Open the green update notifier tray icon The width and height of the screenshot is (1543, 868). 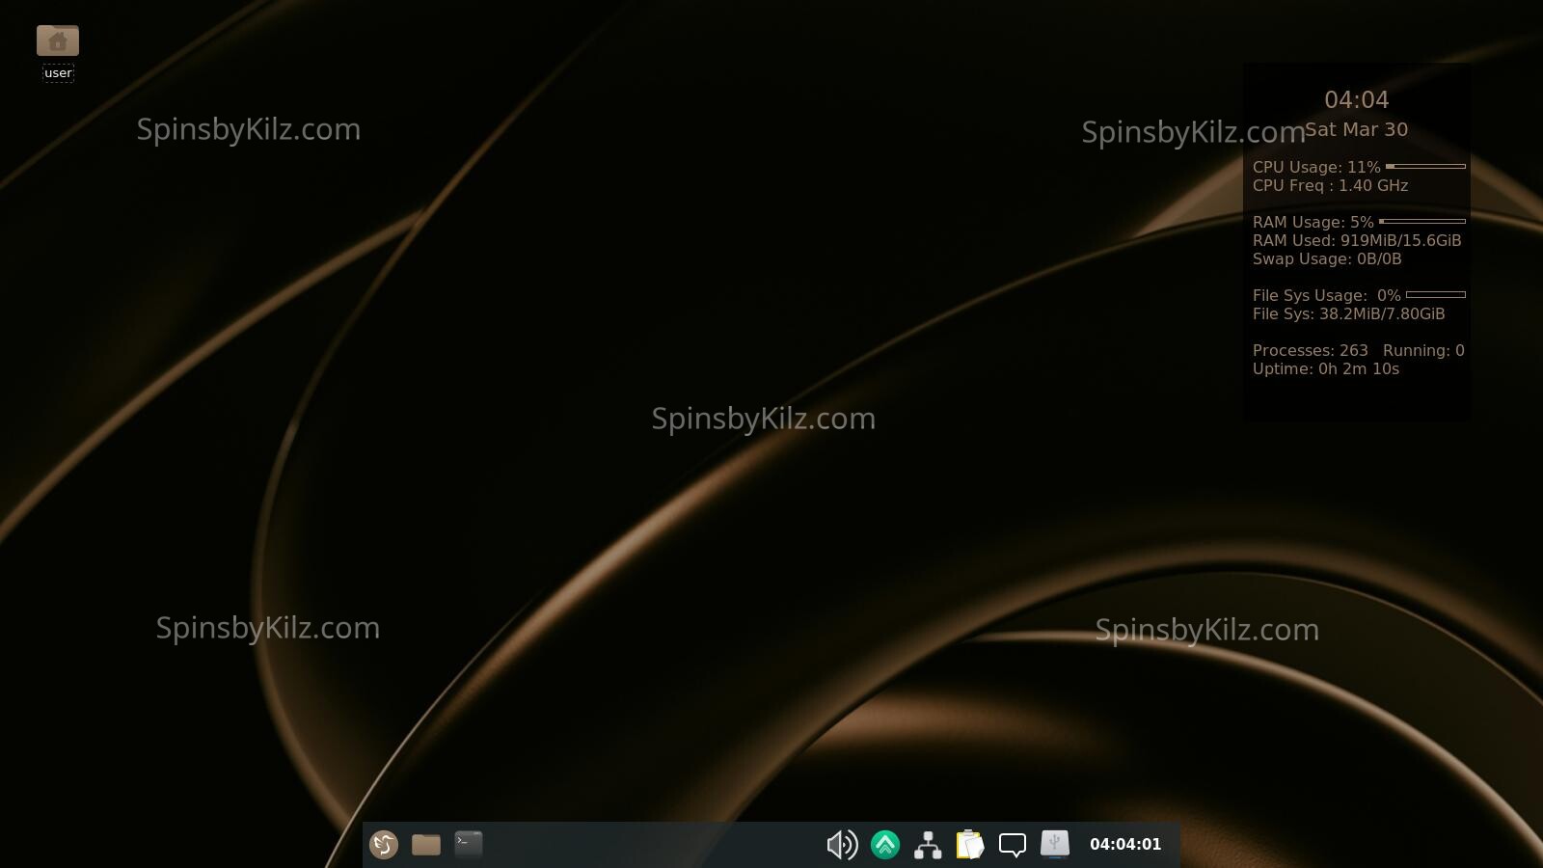pyautogui.click(x=885, y=845)
